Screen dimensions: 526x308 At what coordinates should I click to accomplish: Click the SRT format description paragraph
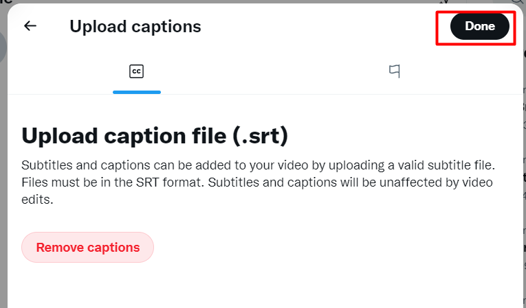(258, 182)
